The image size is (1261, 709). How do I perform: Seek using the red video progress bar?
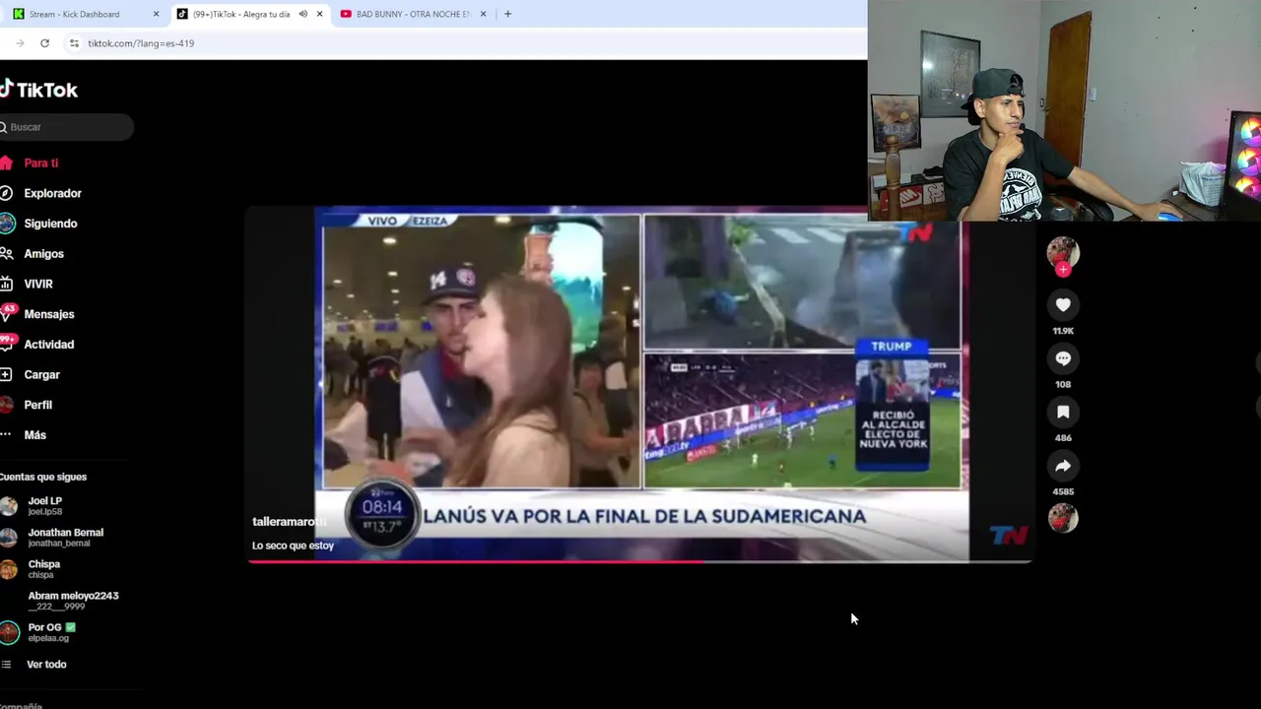click(639, 562)
